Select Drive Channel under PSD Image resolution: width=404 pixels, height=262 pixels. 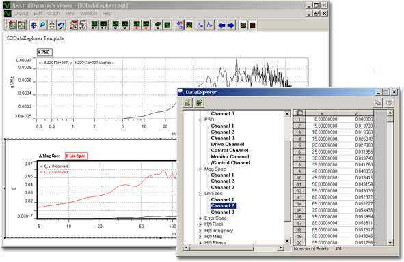(228, 145)
